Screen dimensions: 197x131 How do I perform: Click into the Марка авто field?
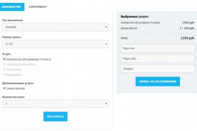[x=158, y=59]
